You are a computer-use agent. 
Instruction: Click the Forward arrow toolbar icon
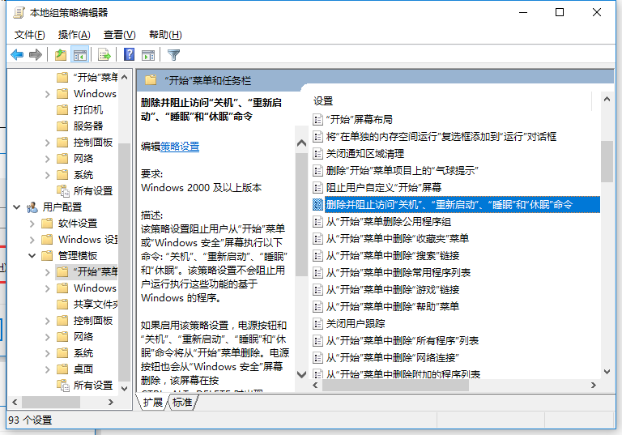click(x=35, y=55)
